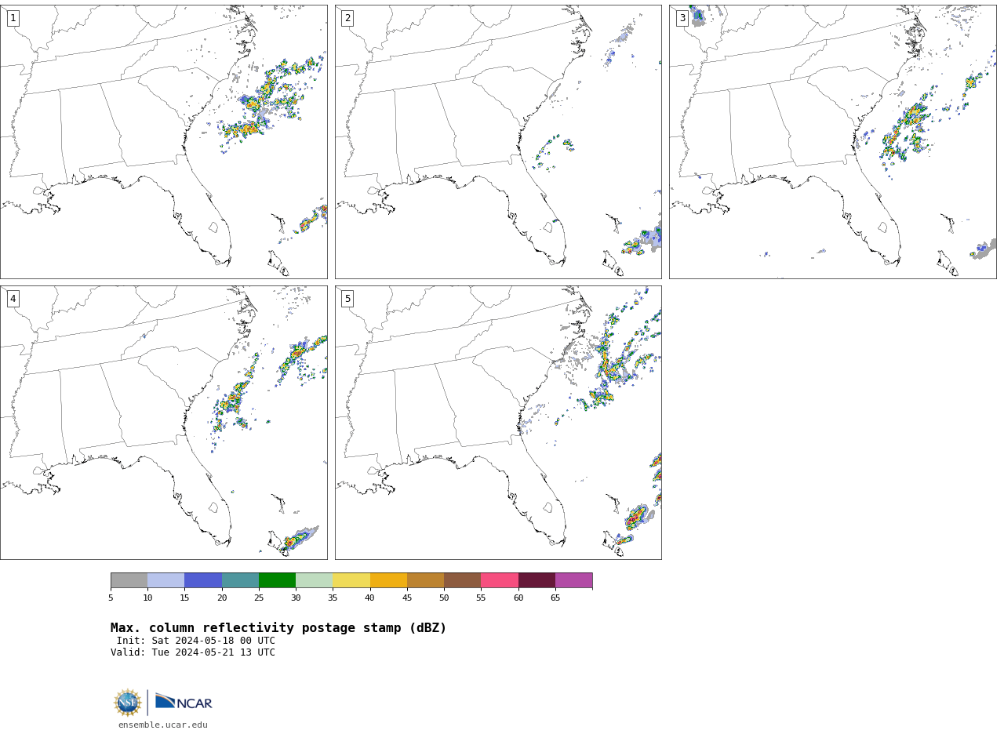Click colorbar tick label 65
The width and height of the screenshot is (1004, 734).
(555, 598)
